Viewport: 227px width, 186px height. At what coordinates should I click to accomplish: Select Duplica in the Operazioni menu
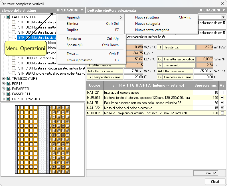(x=72, y=30)
